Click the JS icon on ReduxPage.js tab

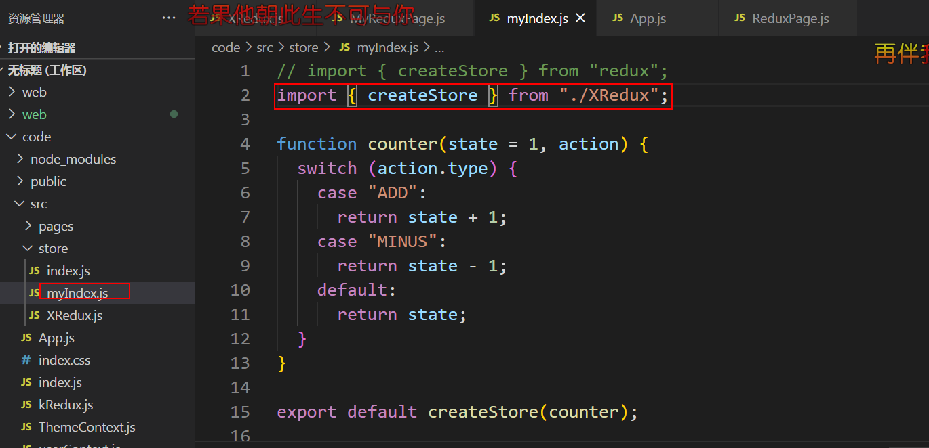click(740, 18)
